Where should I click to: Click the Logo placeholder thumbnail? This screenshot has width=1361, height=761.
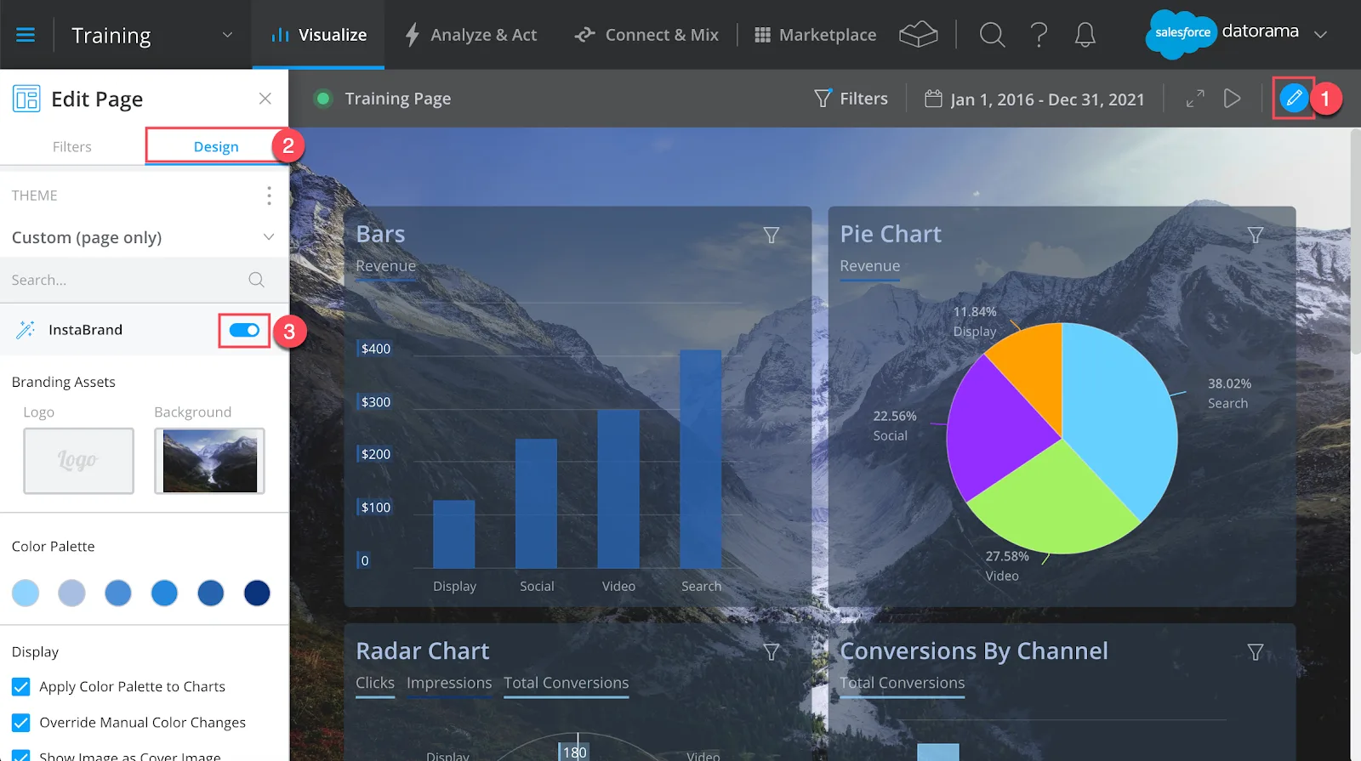click(x=78, y=461)
